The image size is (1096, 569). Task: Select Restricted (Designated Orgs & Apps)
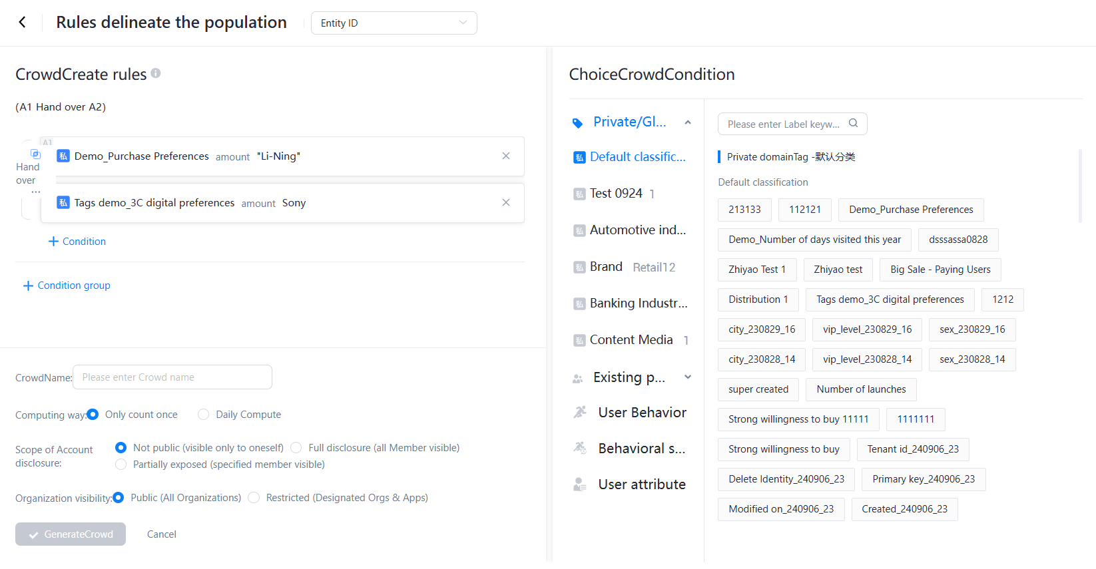254,498
